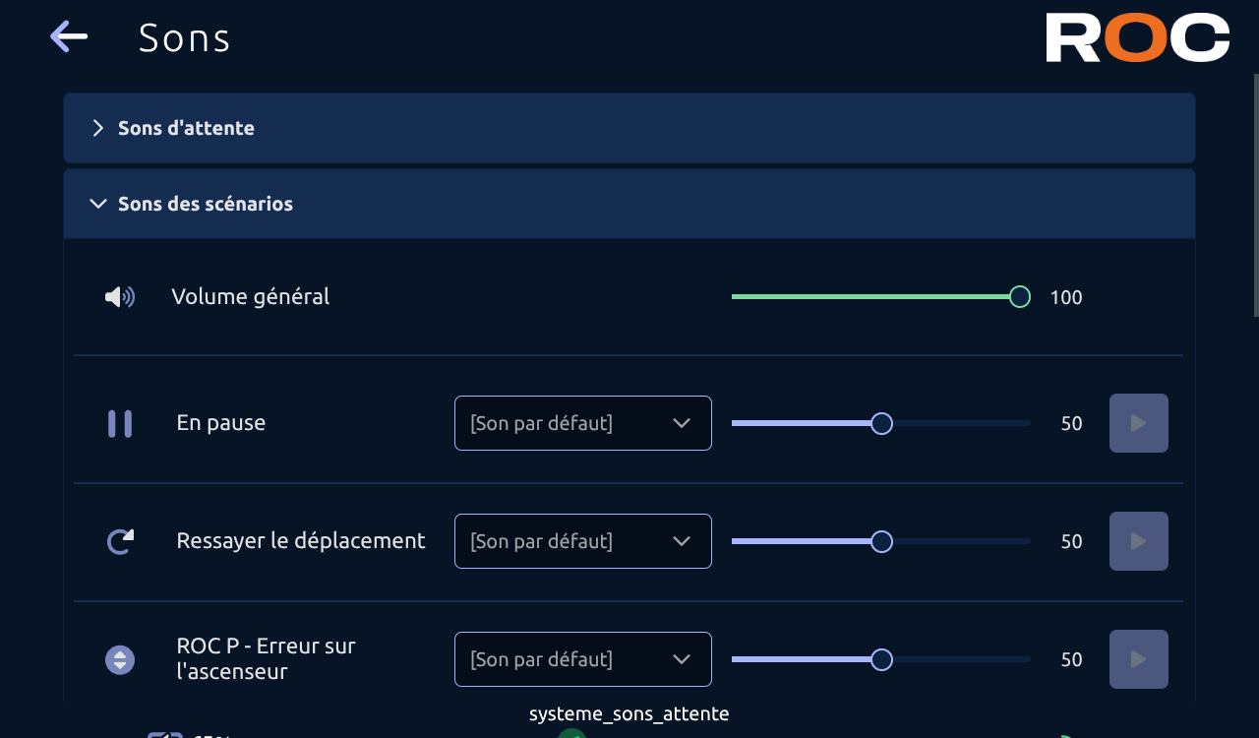Click the En pause volume slider handle
Viewport: 1259px width, 738px height.
tap(882, 423)
